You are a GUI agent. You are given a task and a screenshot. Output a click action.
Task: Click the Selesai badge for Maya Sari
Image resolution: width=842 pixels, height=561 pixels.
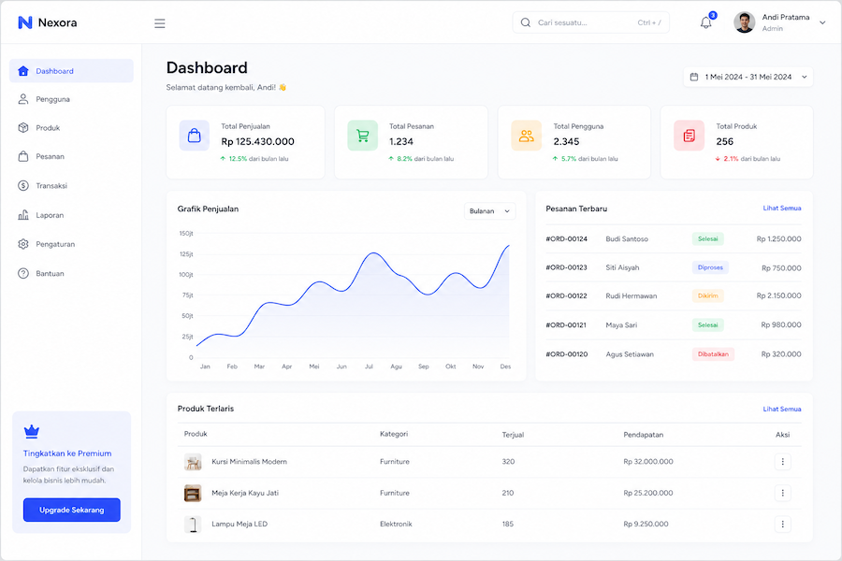(x=708, y=324)
